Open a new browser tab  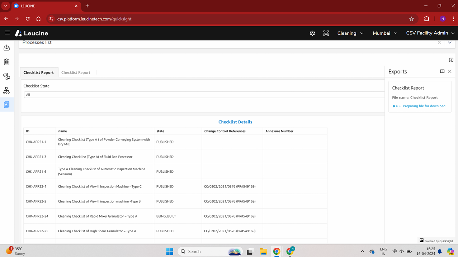[87, 6]
